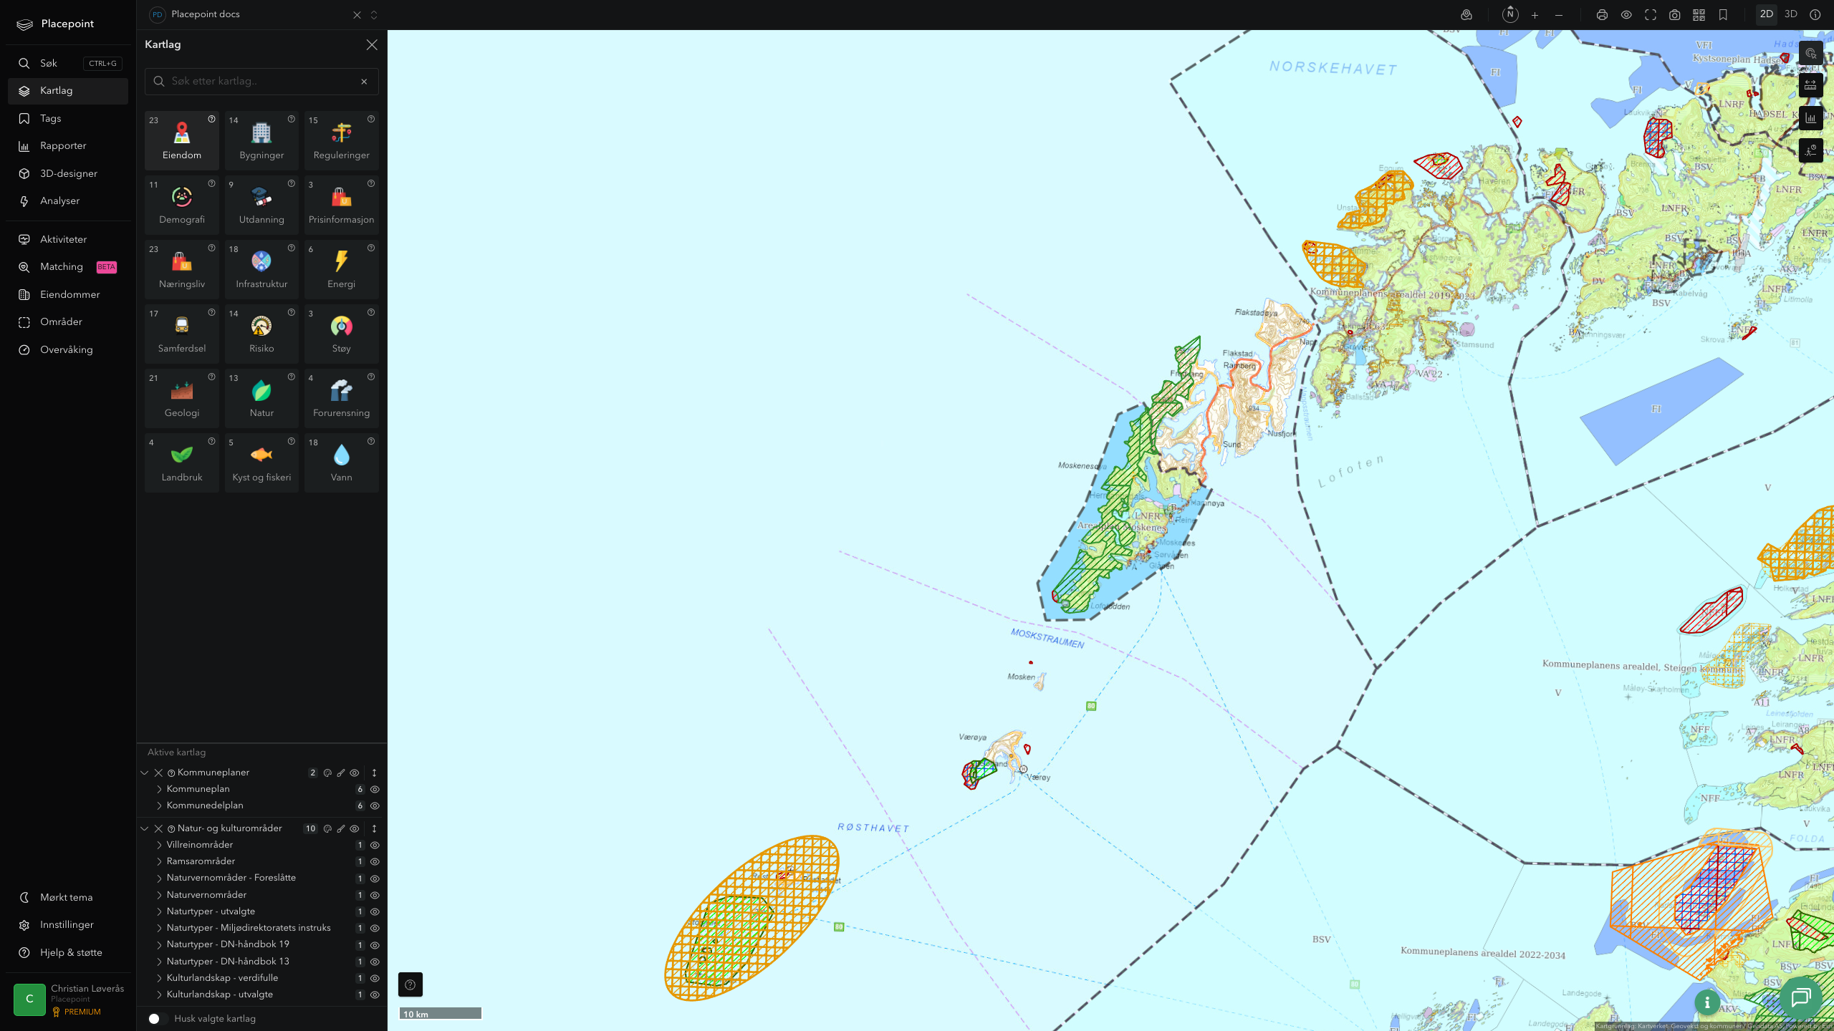Open the Kyst og fiskeri category
Image resolution: width=1834 pixels, height=1031 pixels.
click(261, 463)
